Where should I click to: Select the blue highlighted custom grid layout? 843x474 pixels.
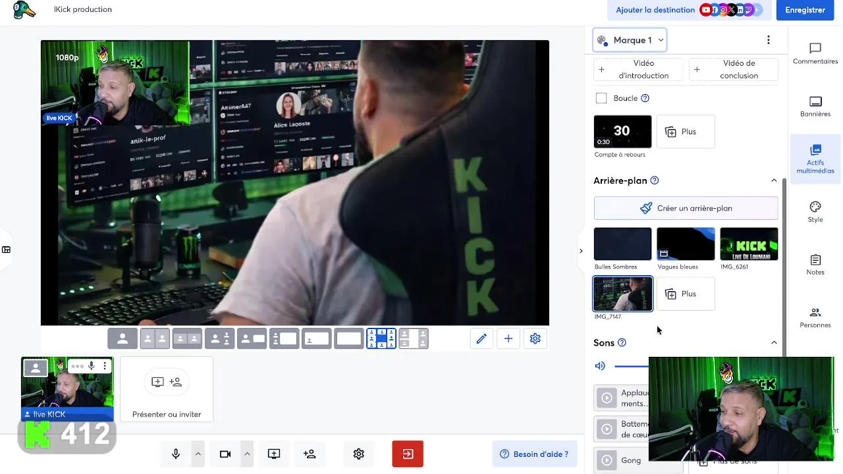pyautogui.click(x=381, y=338)
